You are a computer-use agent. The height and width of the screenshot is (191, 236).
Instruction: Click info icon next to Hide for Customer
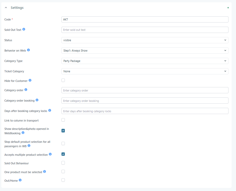[30, 81]
